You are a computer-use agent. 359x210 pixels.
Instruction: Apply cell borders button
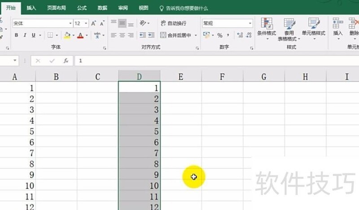(x=50, y=35)
